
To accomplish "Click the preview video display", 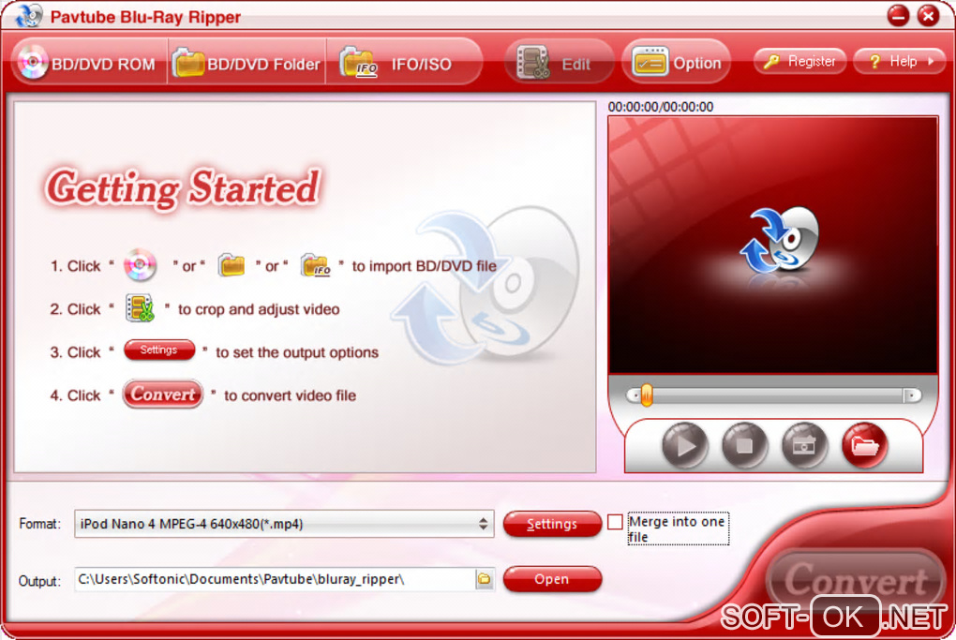I will coord(772,245).
